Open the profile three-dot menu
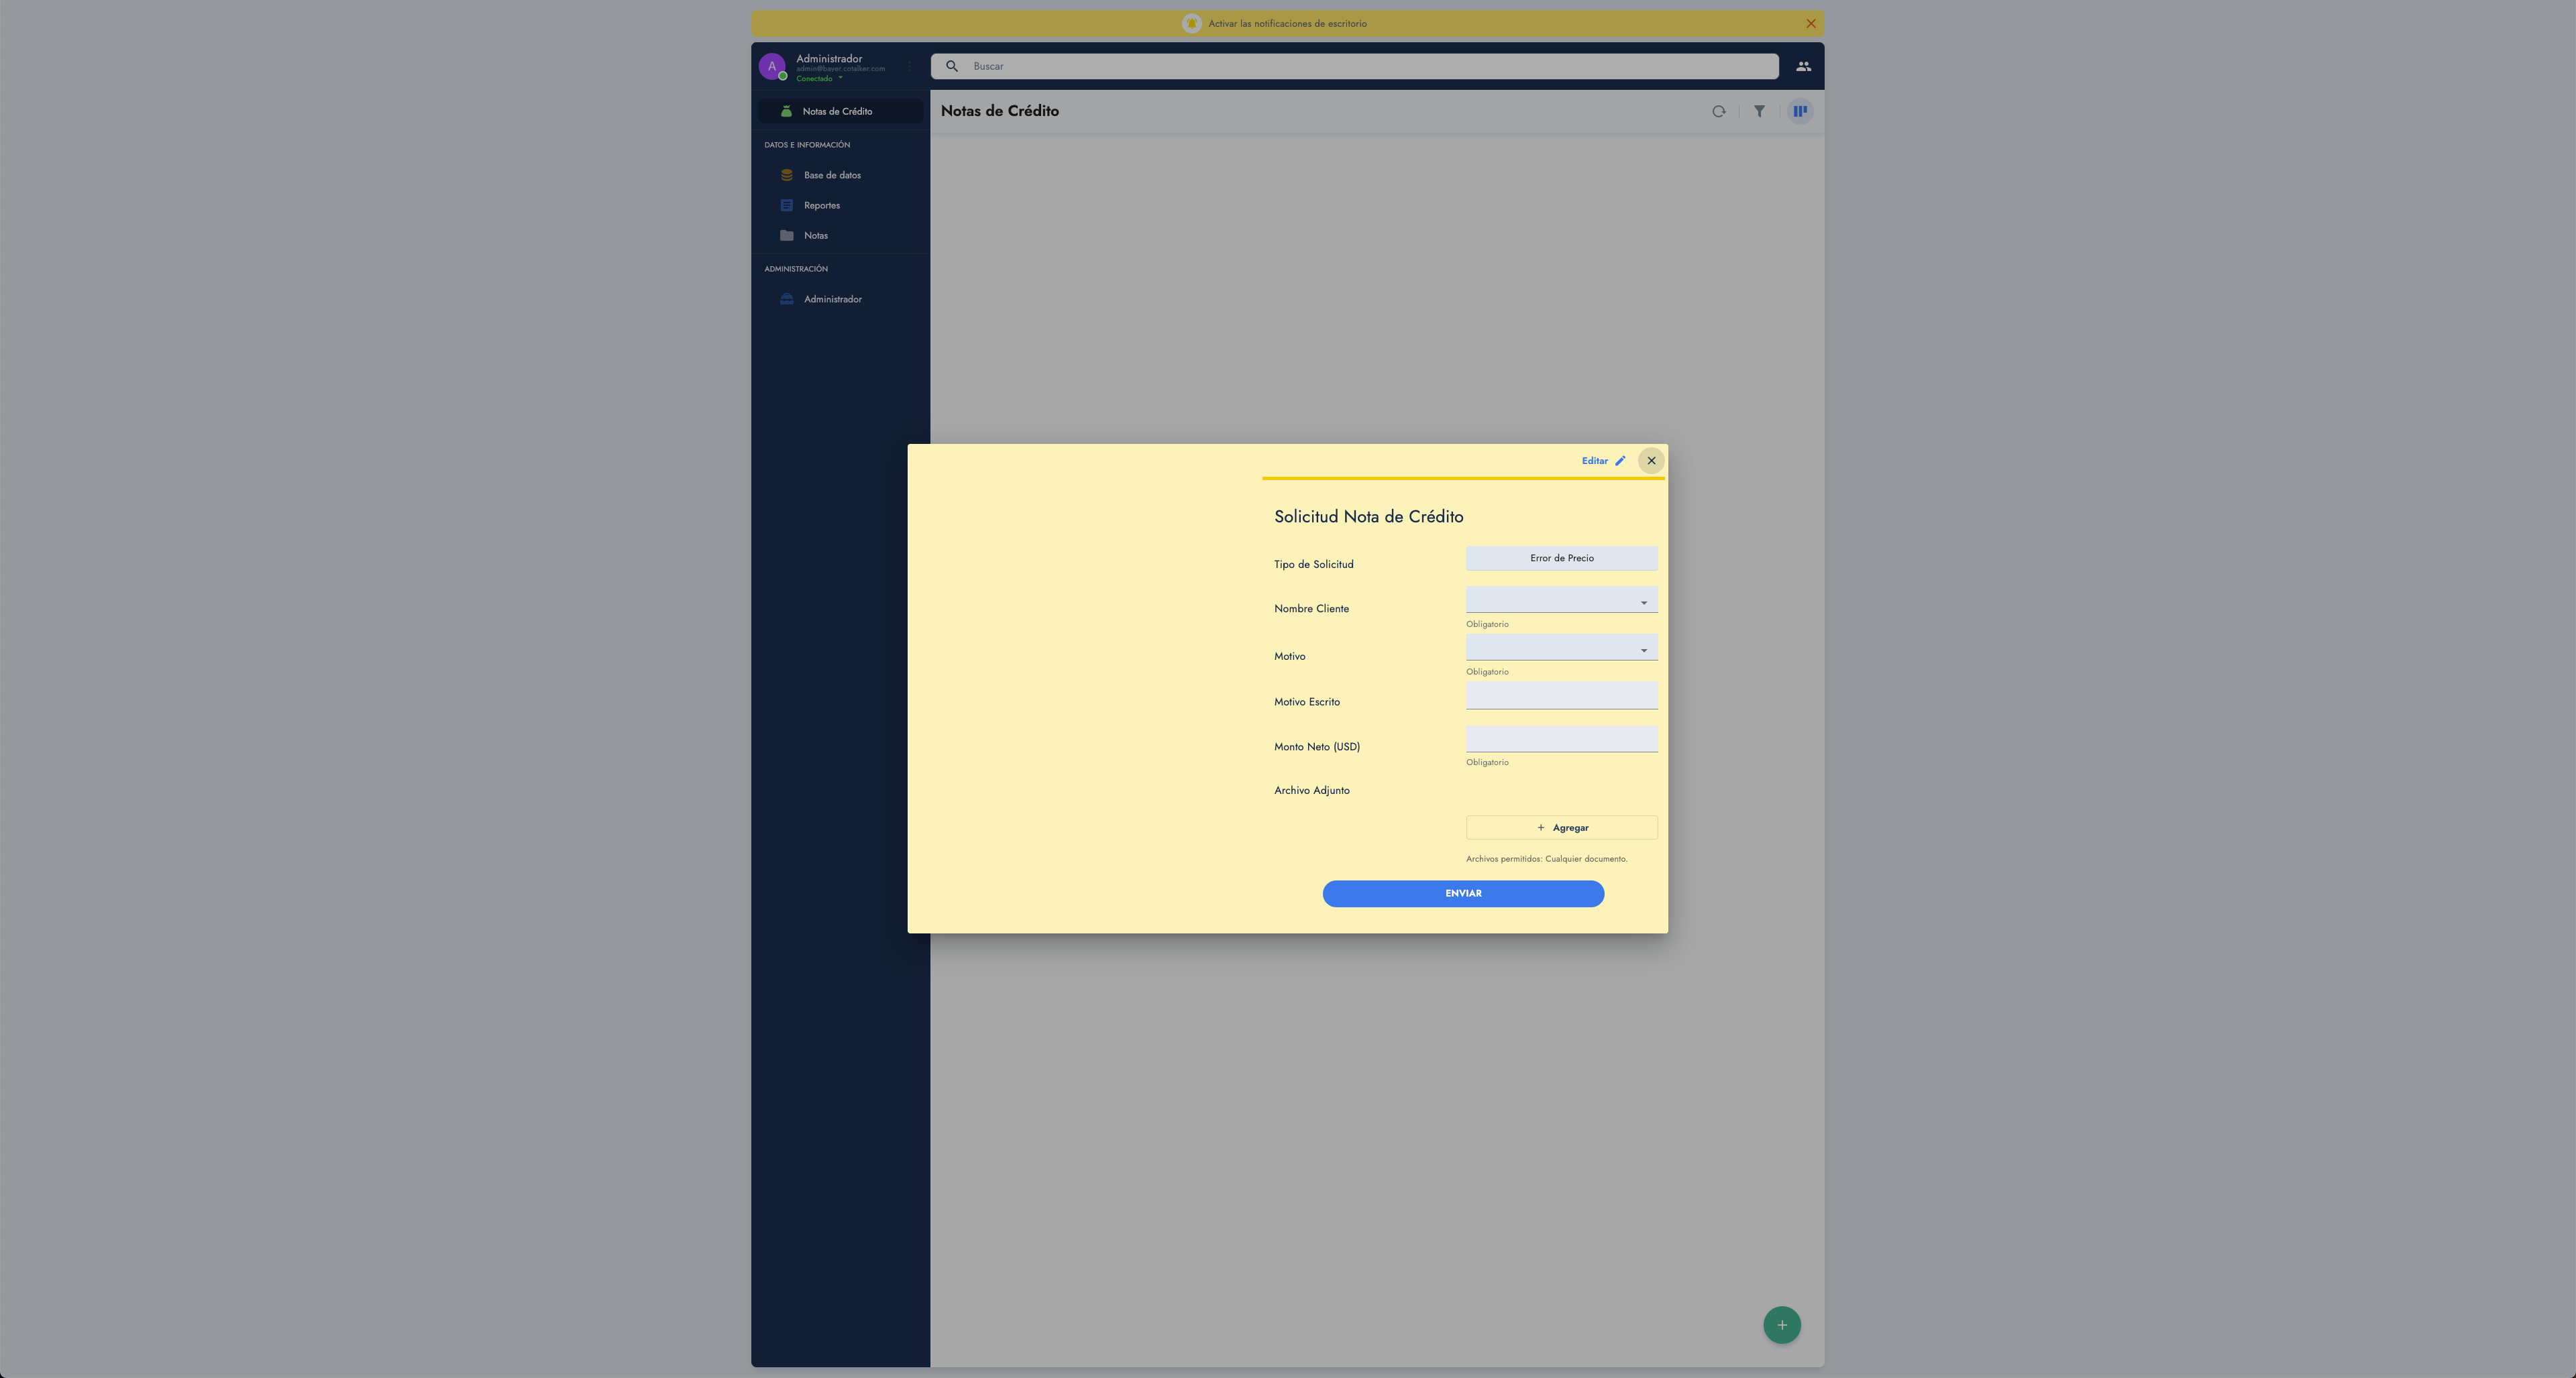 click(909, 66)
